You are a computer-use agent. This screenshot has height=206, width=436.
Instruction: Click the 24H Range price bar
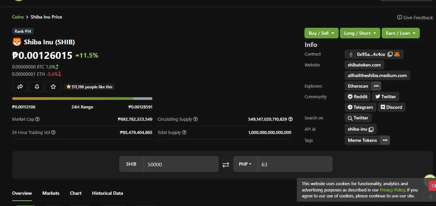tap(82, 99)
